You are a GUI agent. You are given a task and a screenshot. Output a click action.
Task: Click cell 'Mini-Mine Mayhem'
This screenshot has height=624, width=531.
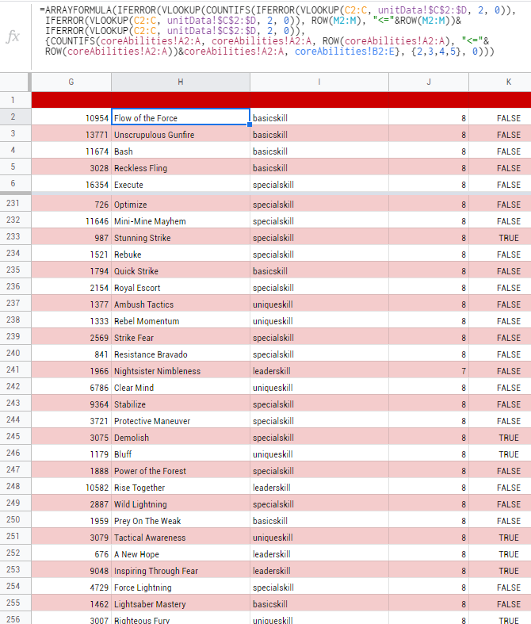click(181, 221)
